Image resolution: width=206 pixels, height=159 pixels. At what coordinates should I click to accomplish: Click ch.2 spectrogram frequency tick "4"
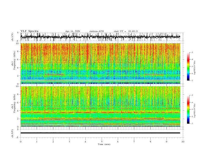[x=18, y=111]
